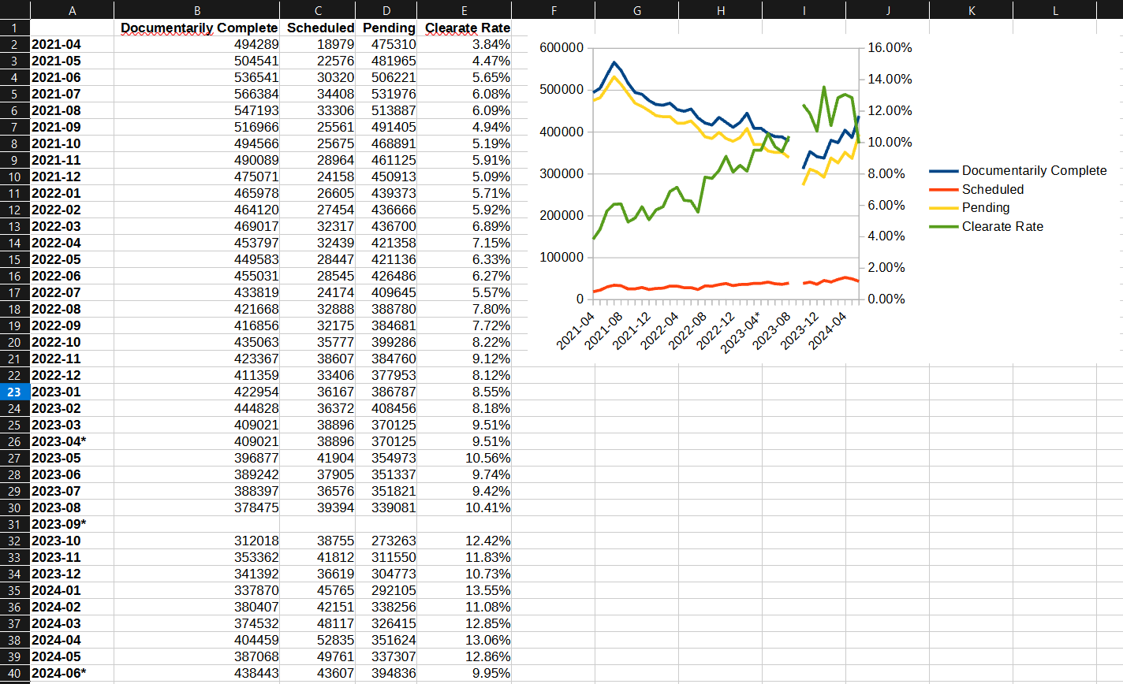This screenshot has width=1123, height=684.
Task: Select the 2022-01 date cell
Action: click(x=73, y=193)
